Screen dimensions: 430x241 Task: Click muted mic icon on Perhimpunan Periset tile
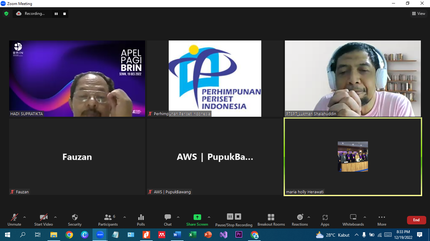click(150, 114)
